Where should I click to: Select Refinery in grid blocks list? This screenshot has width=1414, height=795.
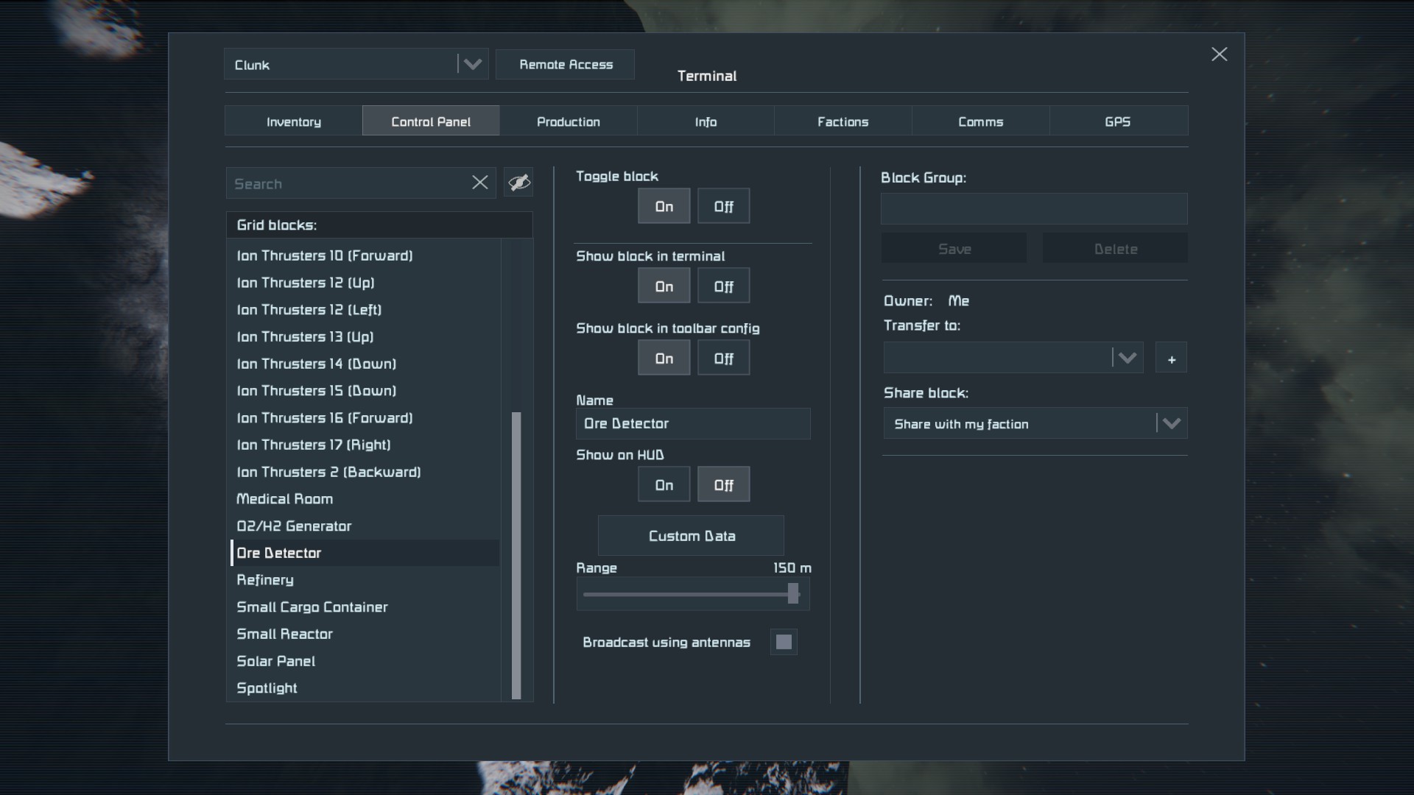[265, 580]
